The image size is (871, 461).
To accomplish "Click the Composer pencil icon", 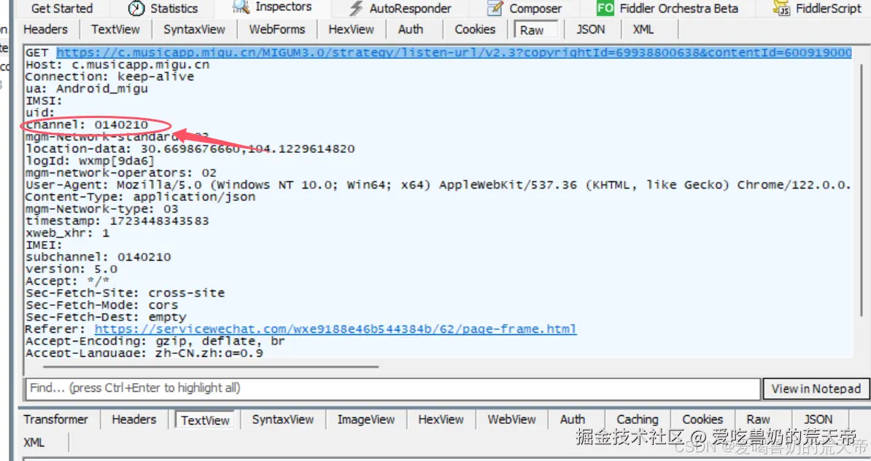I will pyautogui.click(x=495, y=8).
